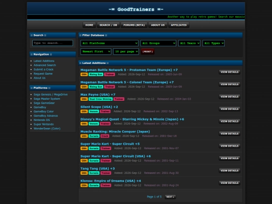Go to SEARCH / DB menu
The height and width of the screenshot is (204, 272).
pos(108,25)
